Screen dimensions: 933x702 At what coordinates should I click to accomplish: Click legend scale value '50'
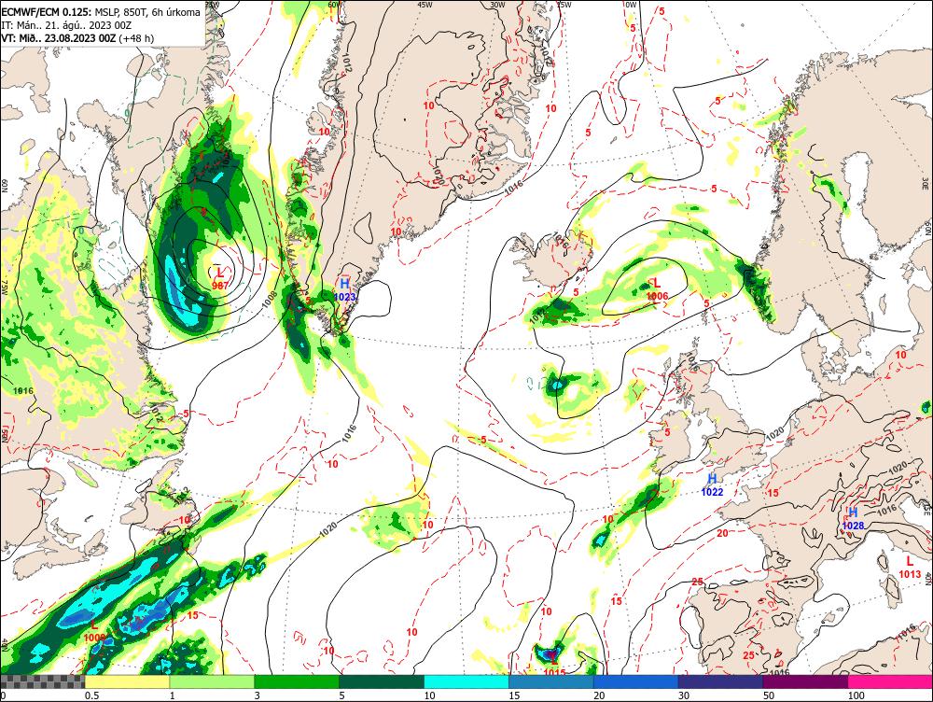click(x=769, y=695)
